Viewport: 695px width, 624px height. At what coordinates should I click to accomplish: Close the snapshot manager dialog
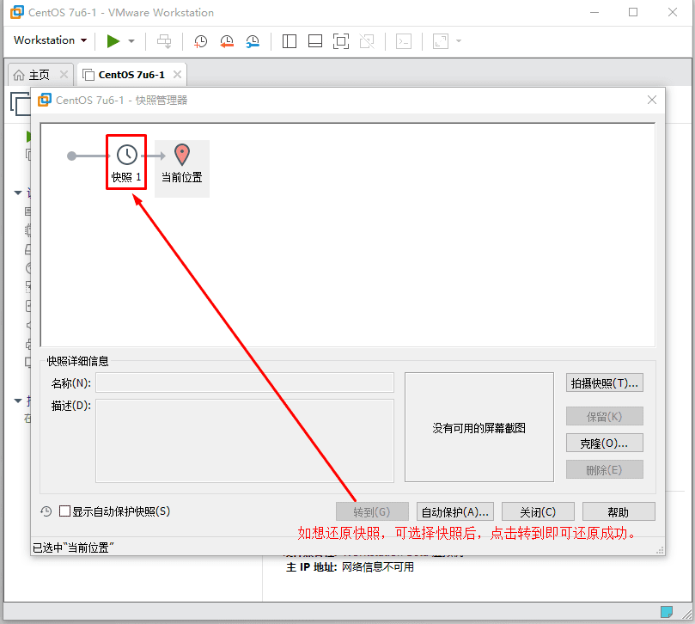(x=651, y=100)
